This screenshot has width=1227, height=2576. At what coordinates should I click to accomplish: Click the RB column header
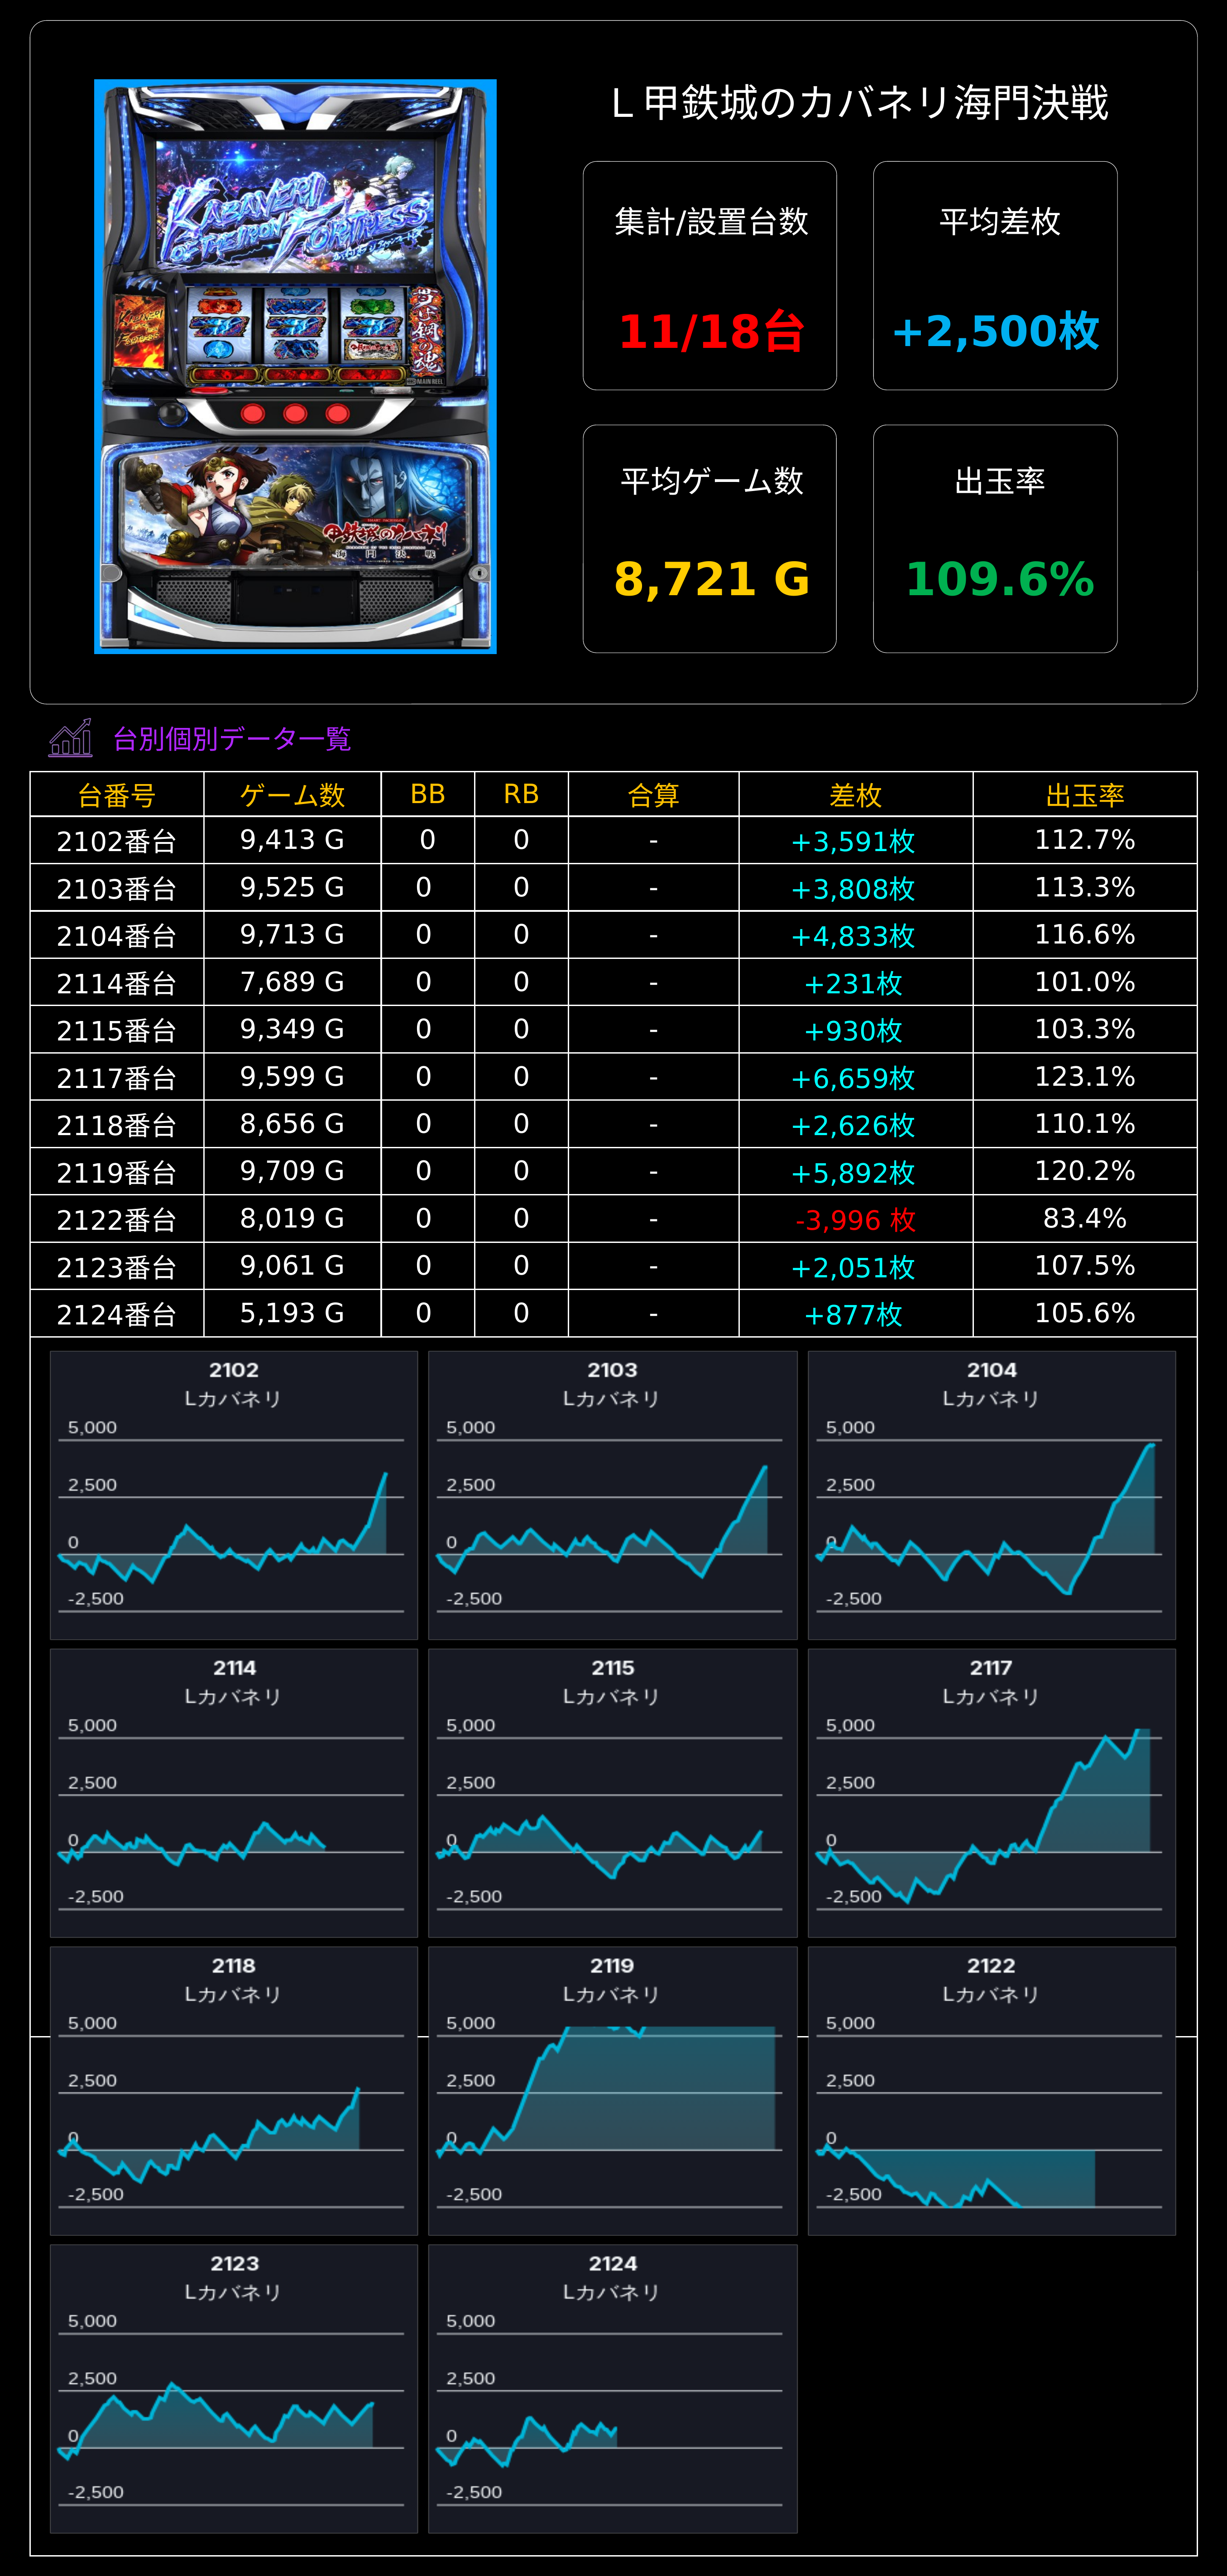tap(522, 794)
